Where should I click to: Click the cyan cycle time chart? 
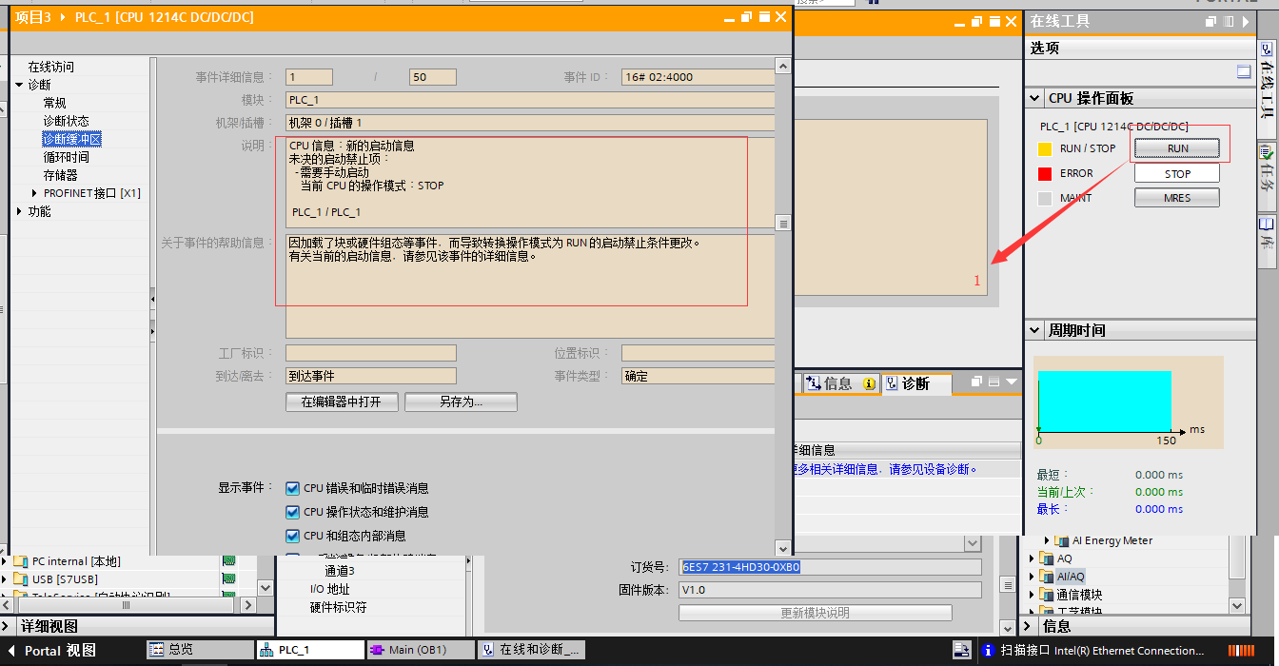point(1104,402)
